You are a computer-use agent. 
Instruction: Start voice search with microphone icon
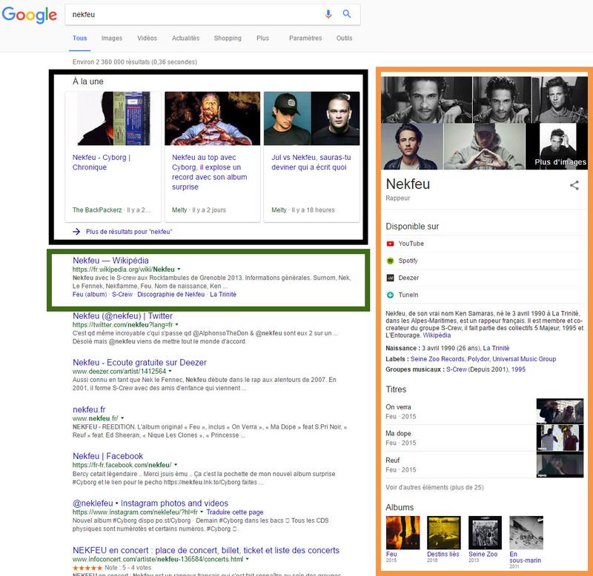pos(328,14)
